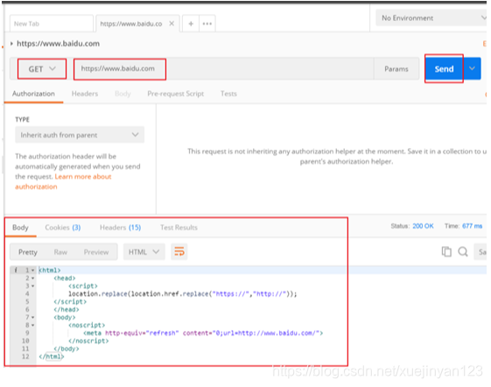Screen dimensions: 491x387
Task: Click the 677 ms time value
Action: pyautogui.click(x=473, y=226)
